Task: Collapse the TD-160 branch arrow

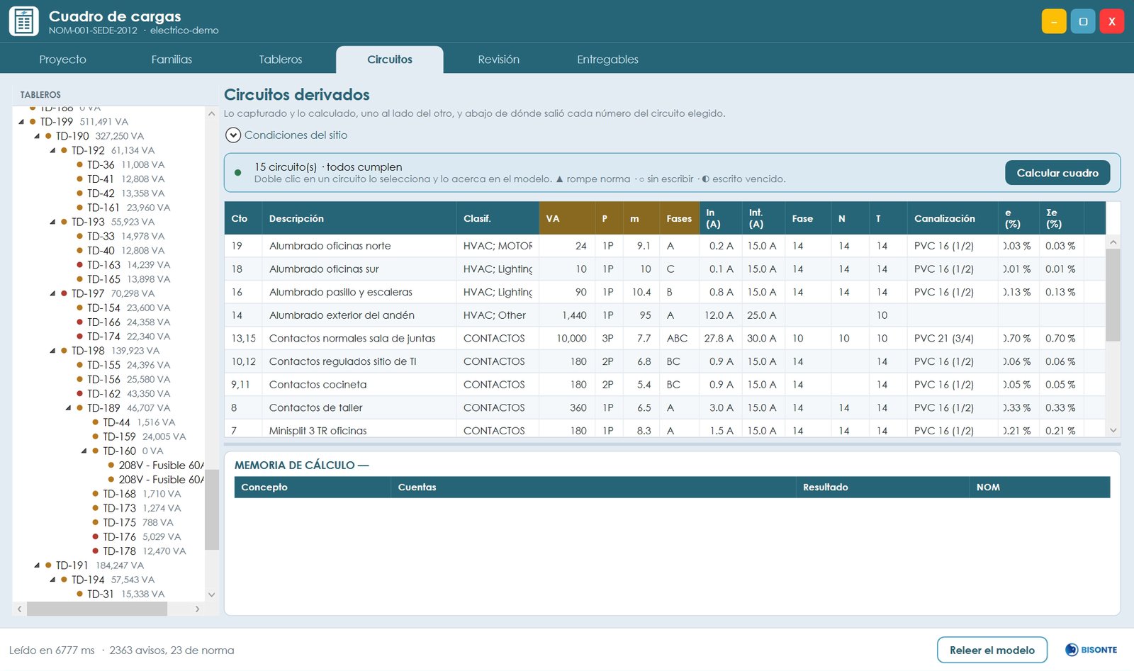Action: pos(84,451)
